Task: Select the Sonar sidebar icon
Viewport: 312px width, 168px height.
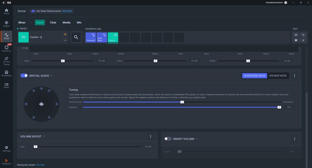Action: point(6,36)
